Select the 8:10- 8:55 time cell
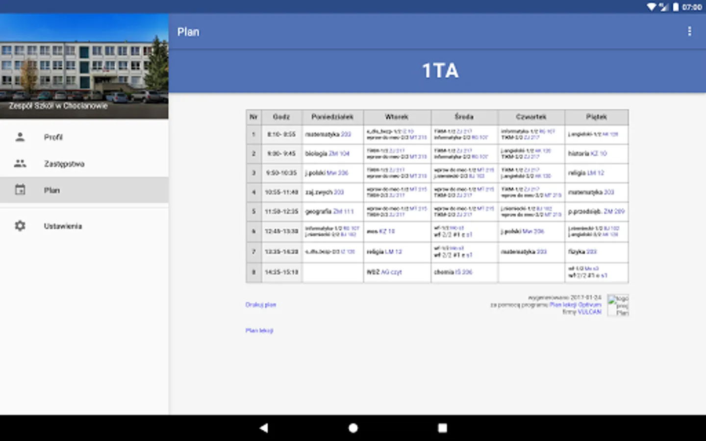The image size is (706, 441). tap(281, 134)
